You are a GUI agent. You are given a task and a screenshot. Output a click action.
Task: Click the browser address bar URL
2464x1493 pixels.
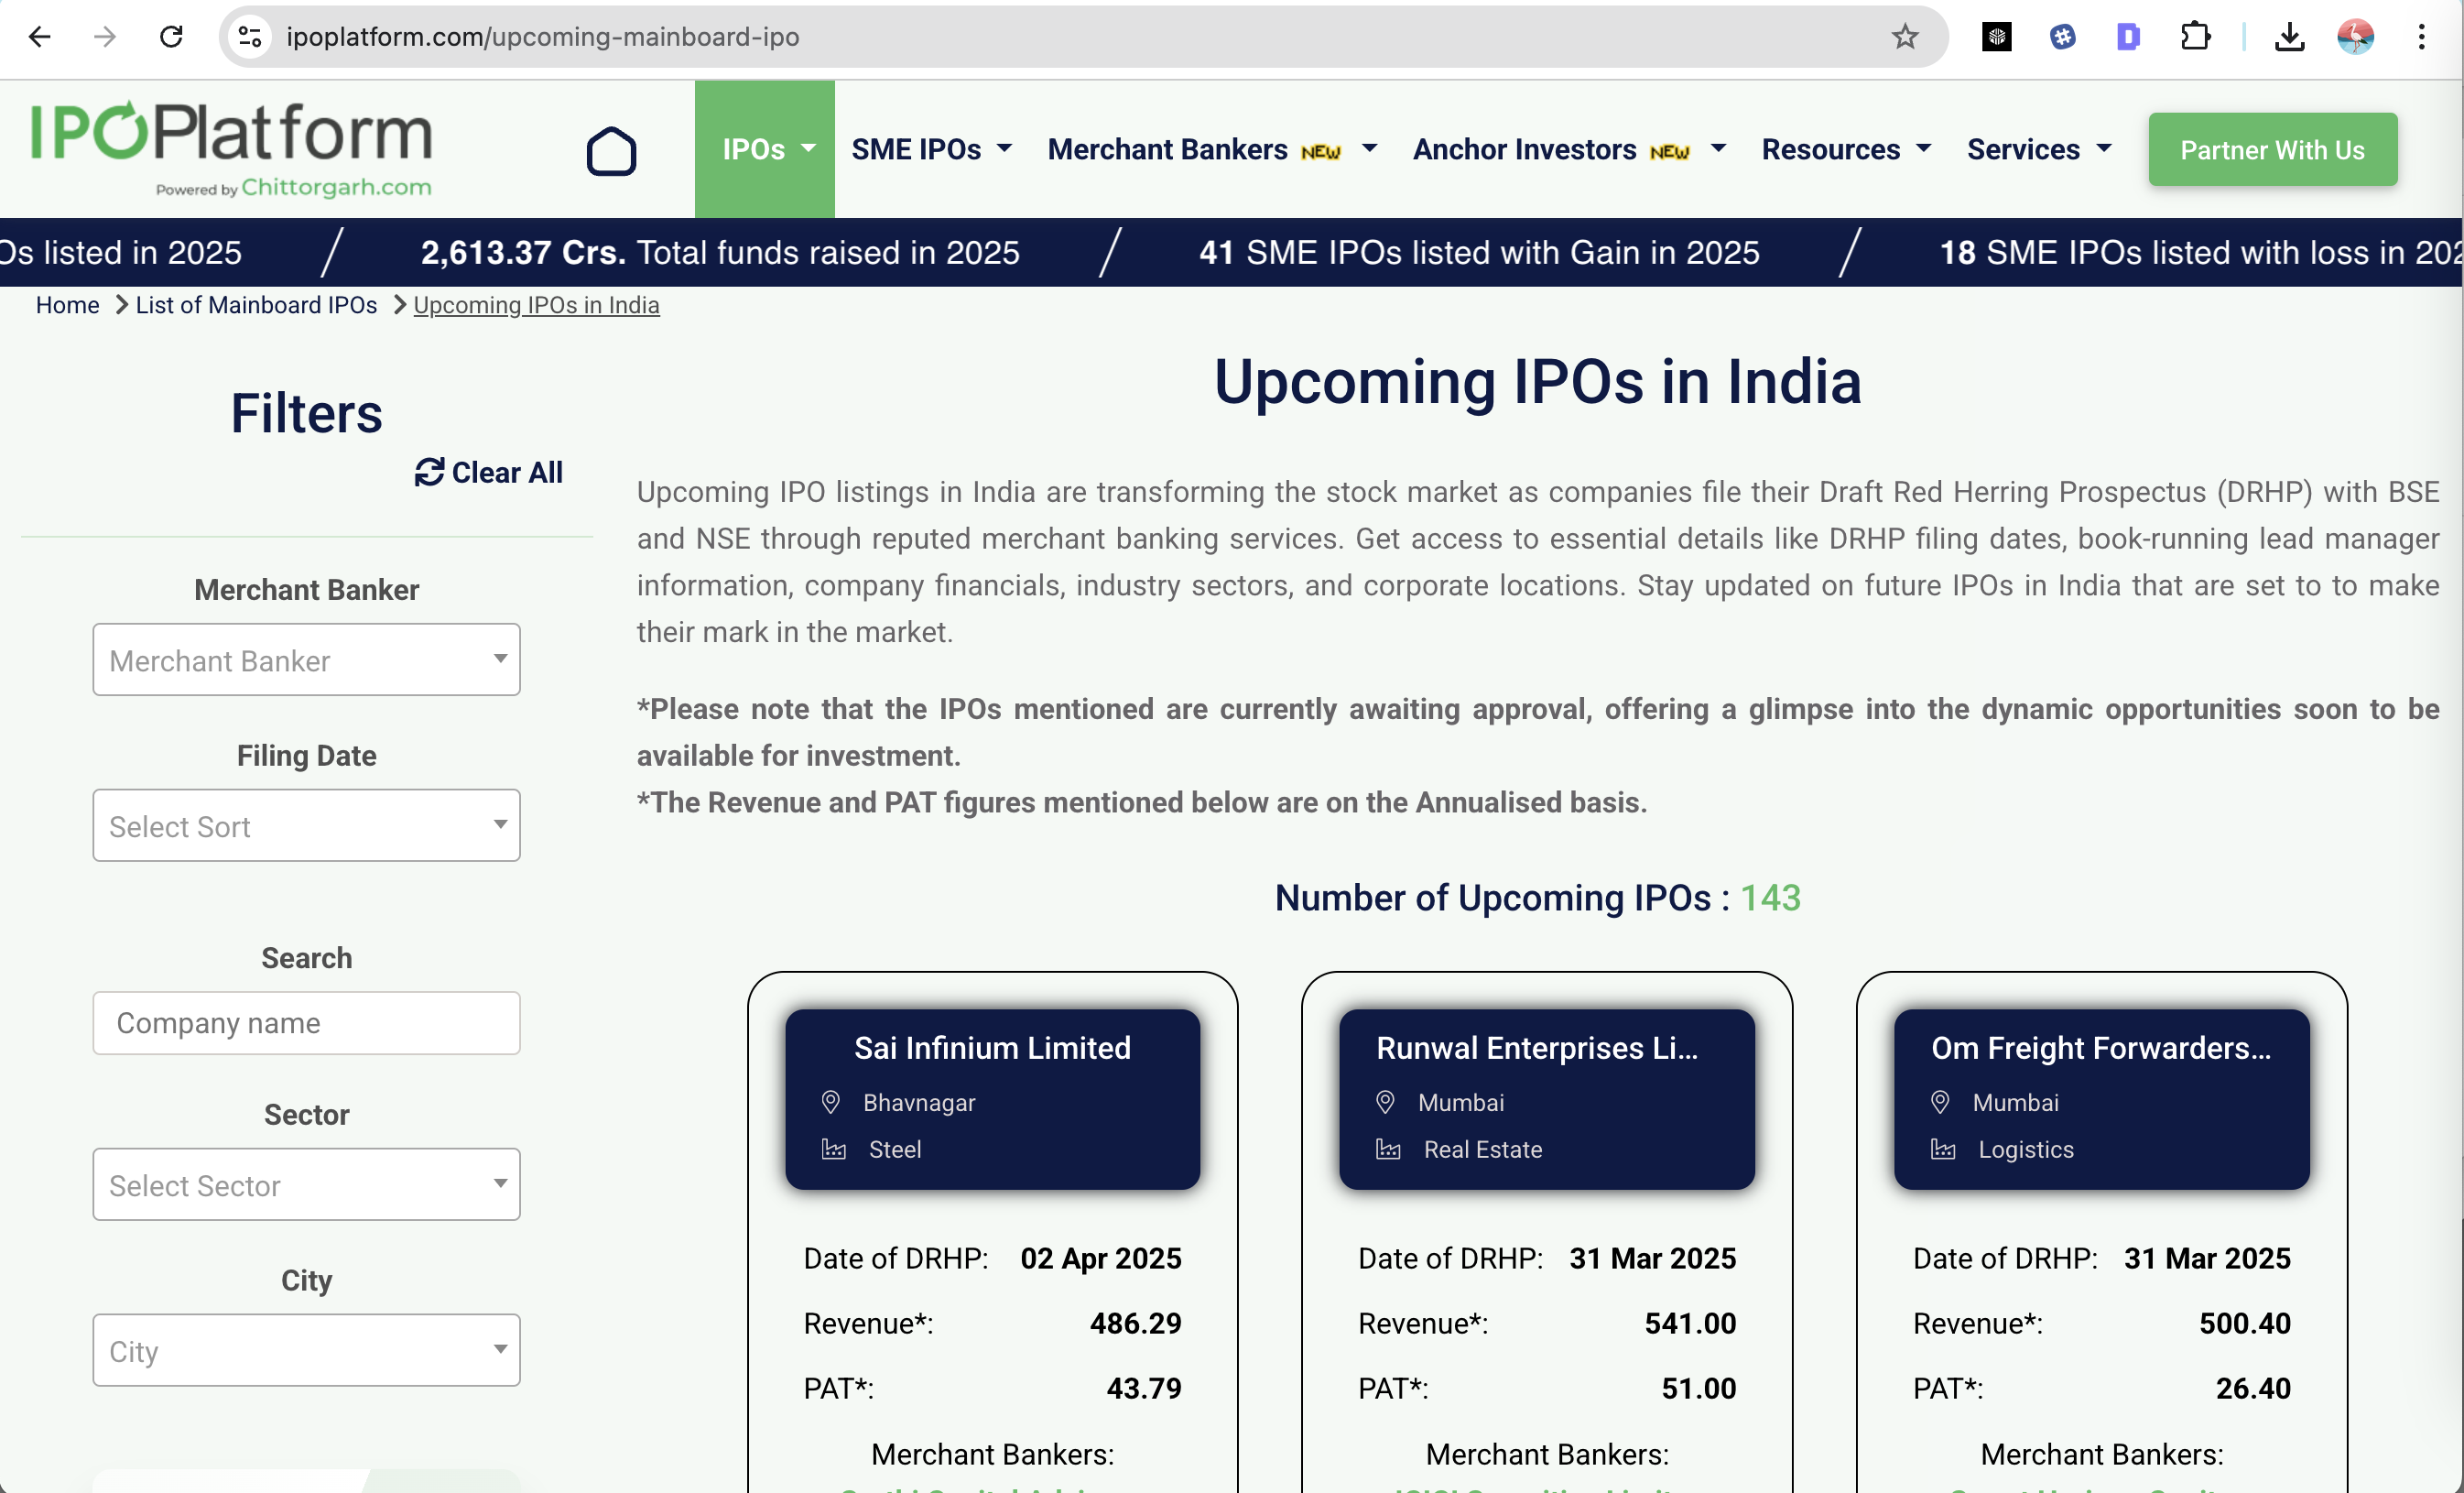tap(542, 37)
